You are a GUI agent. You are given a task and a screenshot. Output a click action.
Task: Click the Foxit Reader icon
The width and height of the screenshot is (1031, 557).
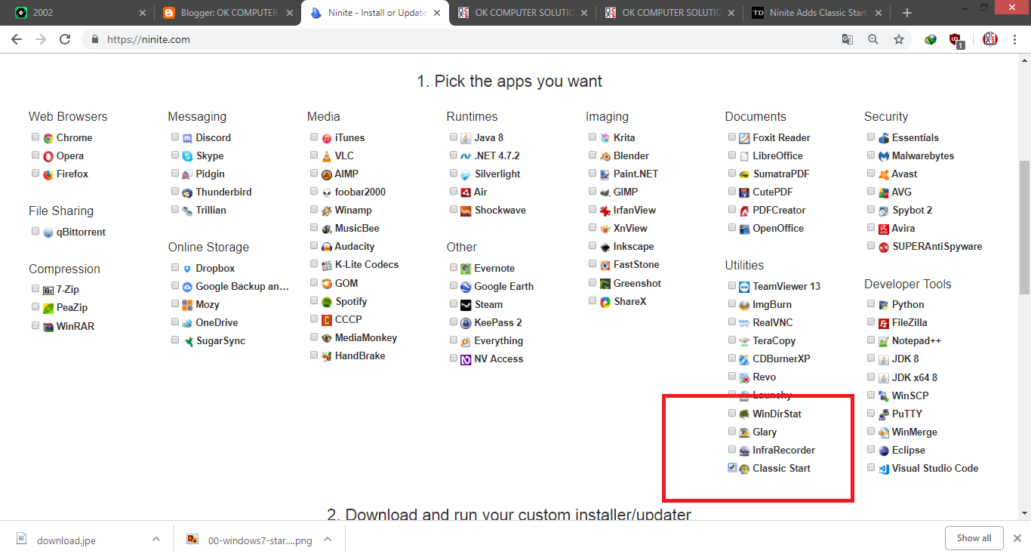(744, 138)
